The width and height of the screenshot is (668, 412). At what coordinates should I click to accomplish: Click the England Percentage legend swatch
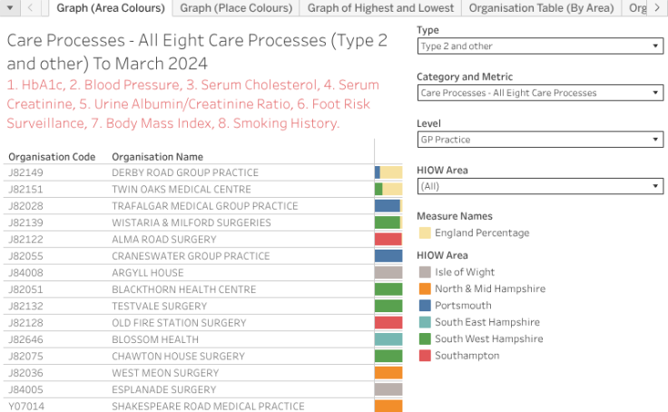[425, 233]
